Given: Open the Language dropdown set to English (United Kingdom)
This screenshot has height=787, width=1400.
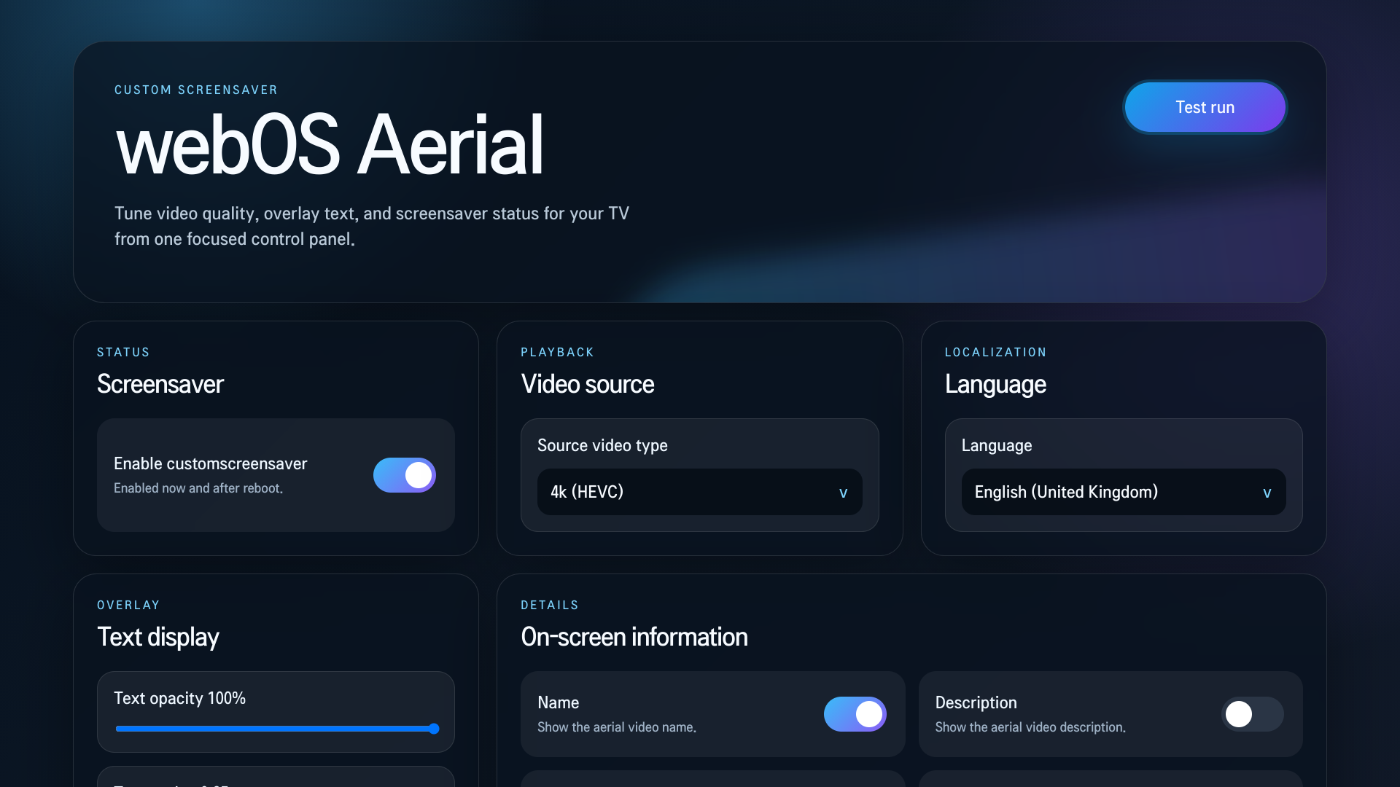Looking at the screenshot, I should [x=1124, y=492].
